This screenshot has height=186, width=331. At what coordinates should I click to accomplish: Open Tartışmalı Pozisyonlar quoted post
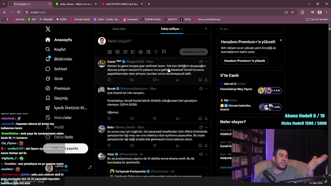[158, 172]
